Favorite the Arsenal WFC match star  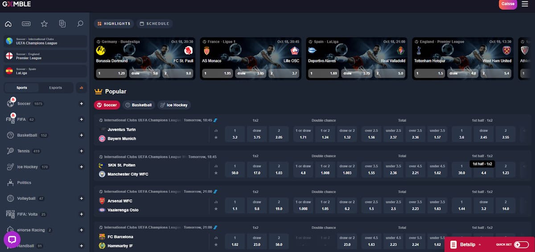coord(216,209)
